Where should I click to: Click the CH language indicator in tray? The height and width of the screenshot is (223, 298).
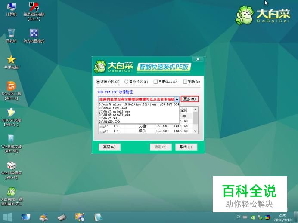pyautogui.click(x=239, y=217)
